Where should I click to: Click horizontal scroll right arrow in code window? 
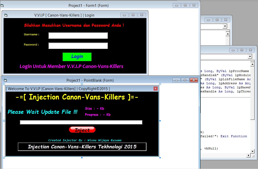point(249,155)
